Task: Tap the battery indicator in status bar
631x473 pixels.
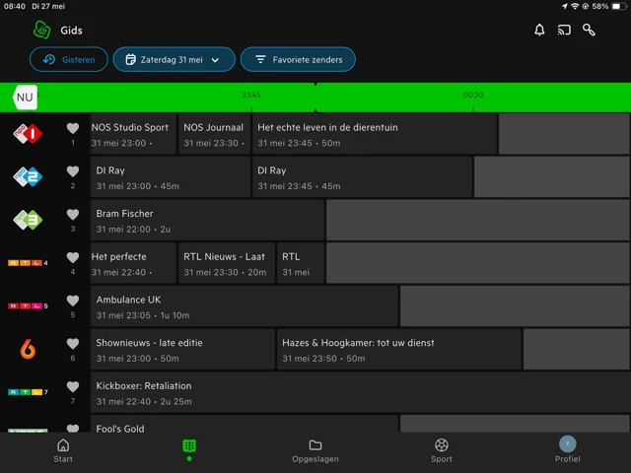Action: click(x=619, y=6)
